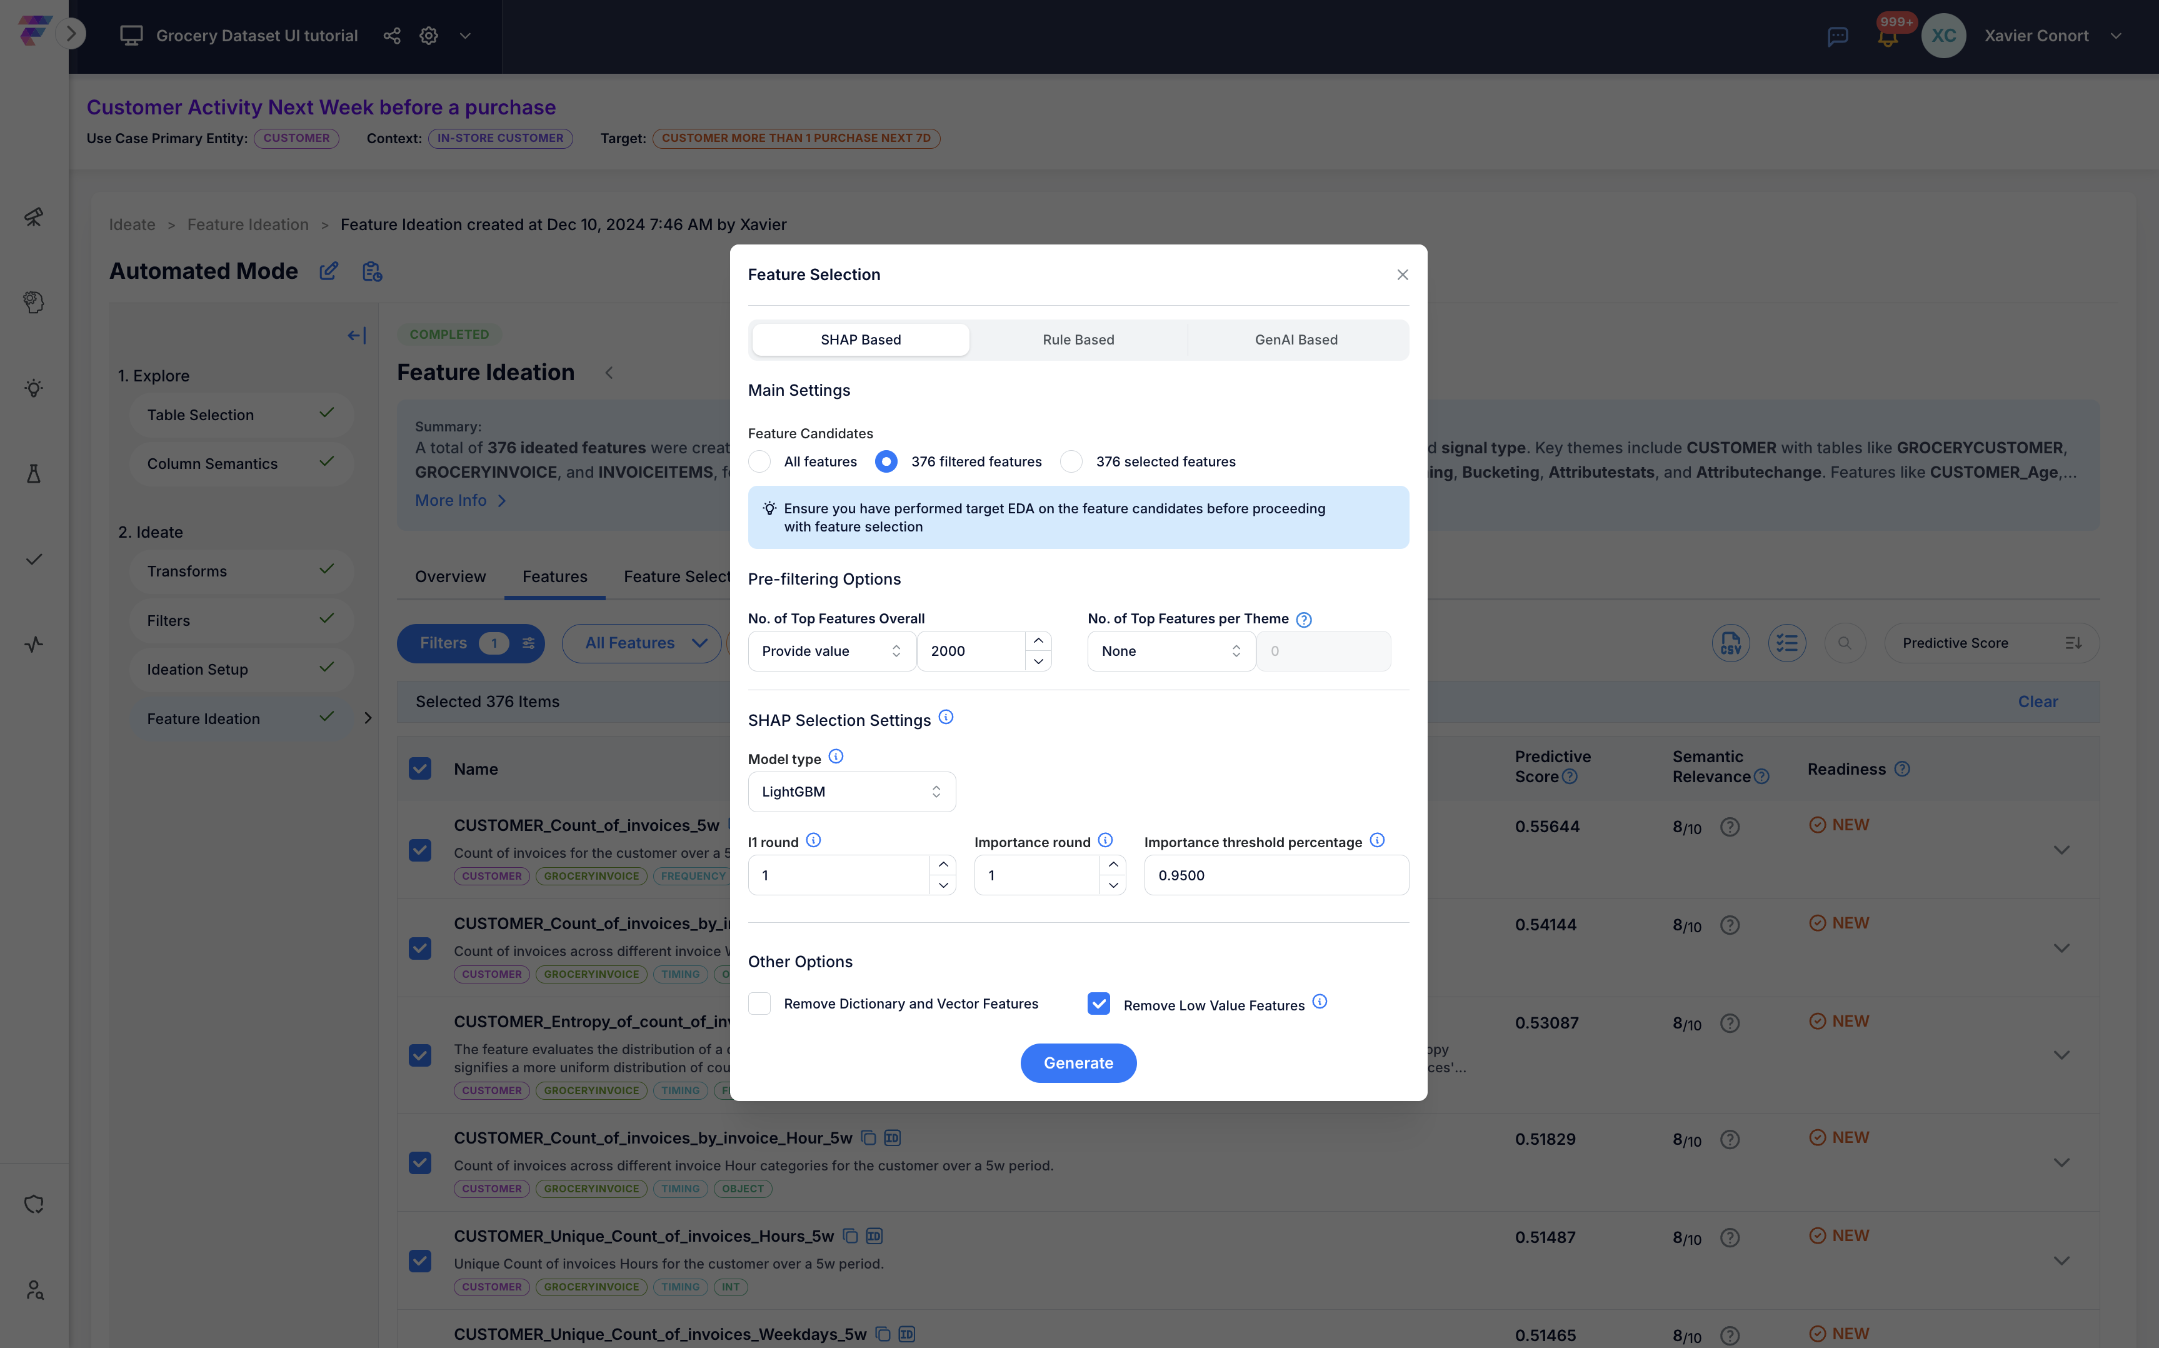Screen dimensions: 2159x1348
Task: Open the Table Selection step
Action: (241, 415)
